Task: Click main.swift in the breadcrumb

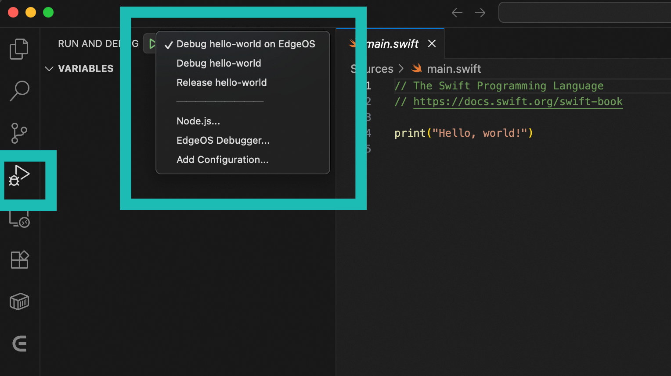Action: pyautogui.click(x=454, y=69)
